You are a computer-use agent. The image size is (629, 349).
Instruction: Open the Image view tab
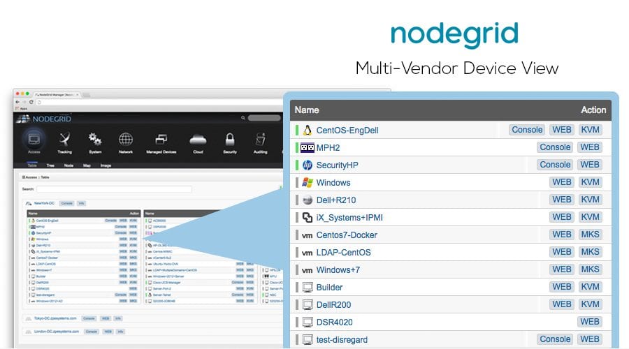pyautogui.click(x=106, y=165)
